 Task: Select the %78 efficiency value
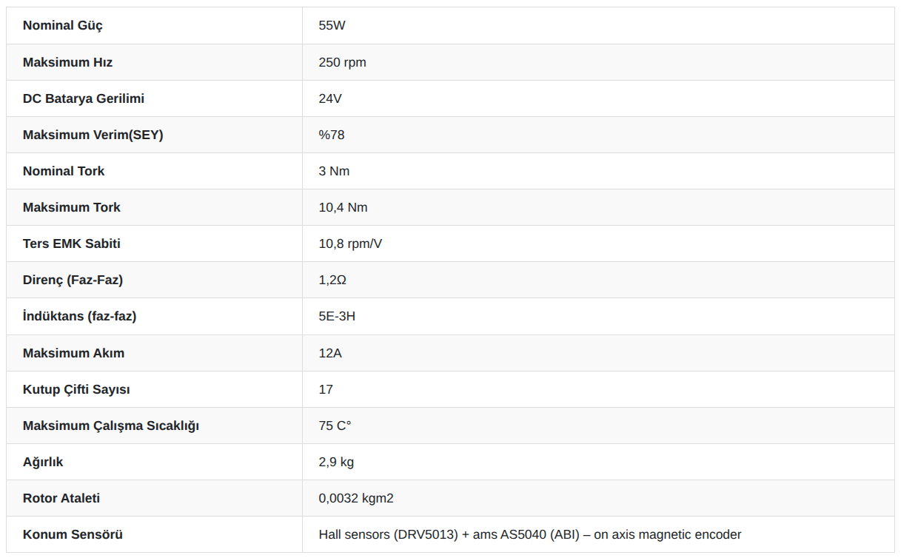[332, 135]
